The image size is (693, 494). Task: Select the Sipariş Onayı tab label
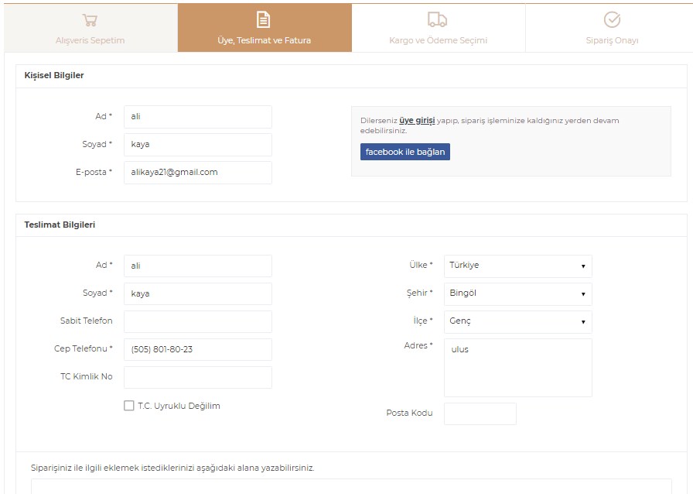[612, 40]
